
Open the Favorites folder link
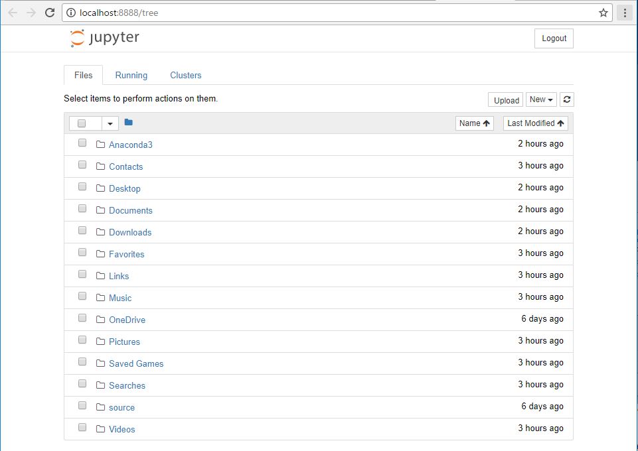(127, 254)
